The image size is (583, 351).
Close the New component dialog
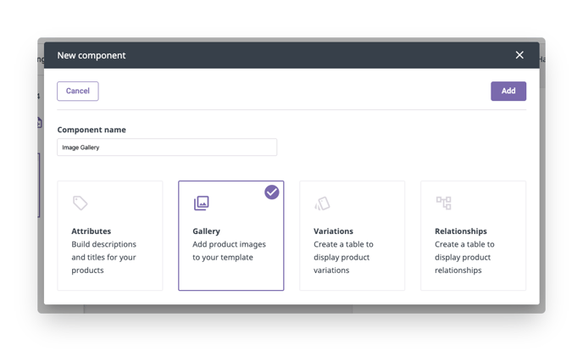coord(519,55)
